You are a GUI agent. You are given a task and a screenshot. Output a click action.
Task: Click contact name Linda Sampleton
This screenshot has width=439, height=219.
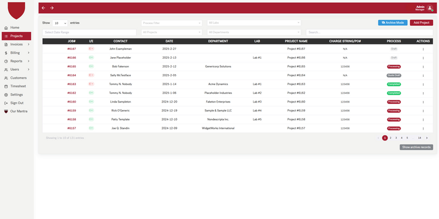coord(120,102)
